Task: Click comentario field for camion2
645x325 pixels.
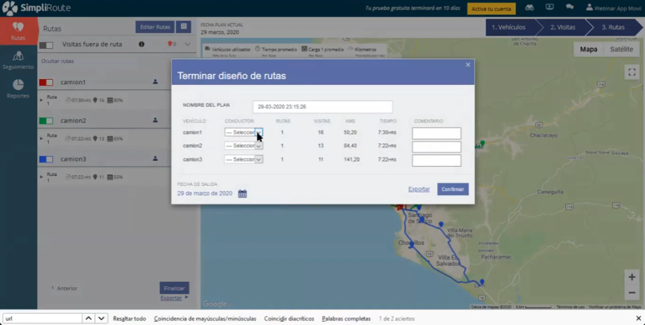Action: 437,146
